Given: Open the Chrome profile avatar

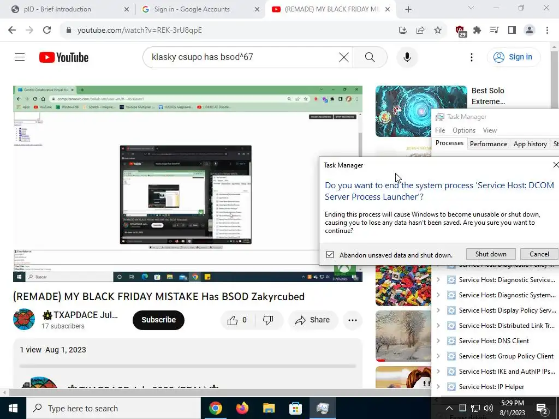Looking at the screenshot, I should [x=530, y=30].
